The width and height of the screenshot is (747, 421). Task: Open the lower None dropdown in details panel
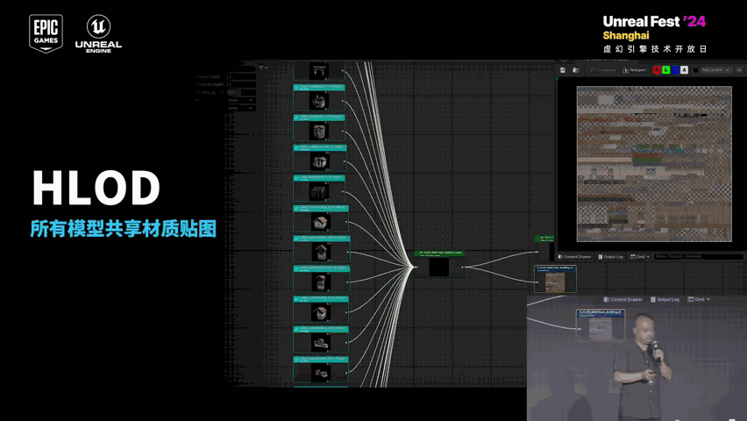tap(241, 108)
